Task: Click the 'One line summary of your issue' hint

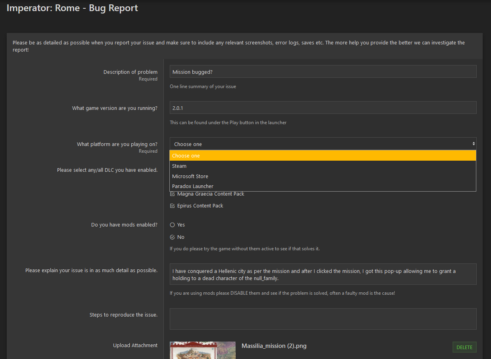Action: pyautogui.click(x=203, y=86)
